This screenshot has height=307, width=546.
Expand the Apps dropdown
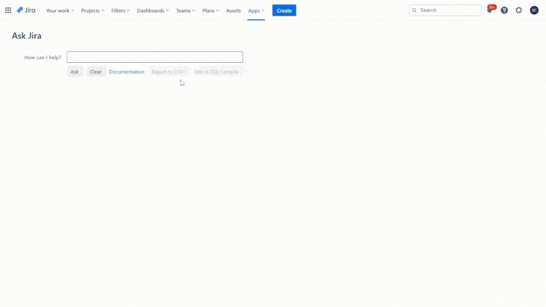point(256,11)
